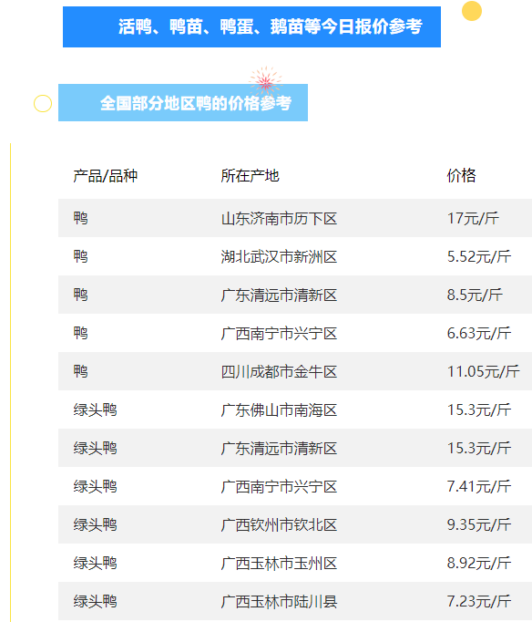Screen dimensions: 532x622
Task: Click the solid yellow circle decoration
Action: pyautogui.click(x=471, y=11)
